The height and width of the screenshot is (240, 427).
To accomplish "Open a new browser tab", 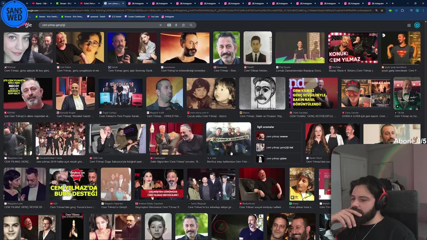I will [393, 3].
